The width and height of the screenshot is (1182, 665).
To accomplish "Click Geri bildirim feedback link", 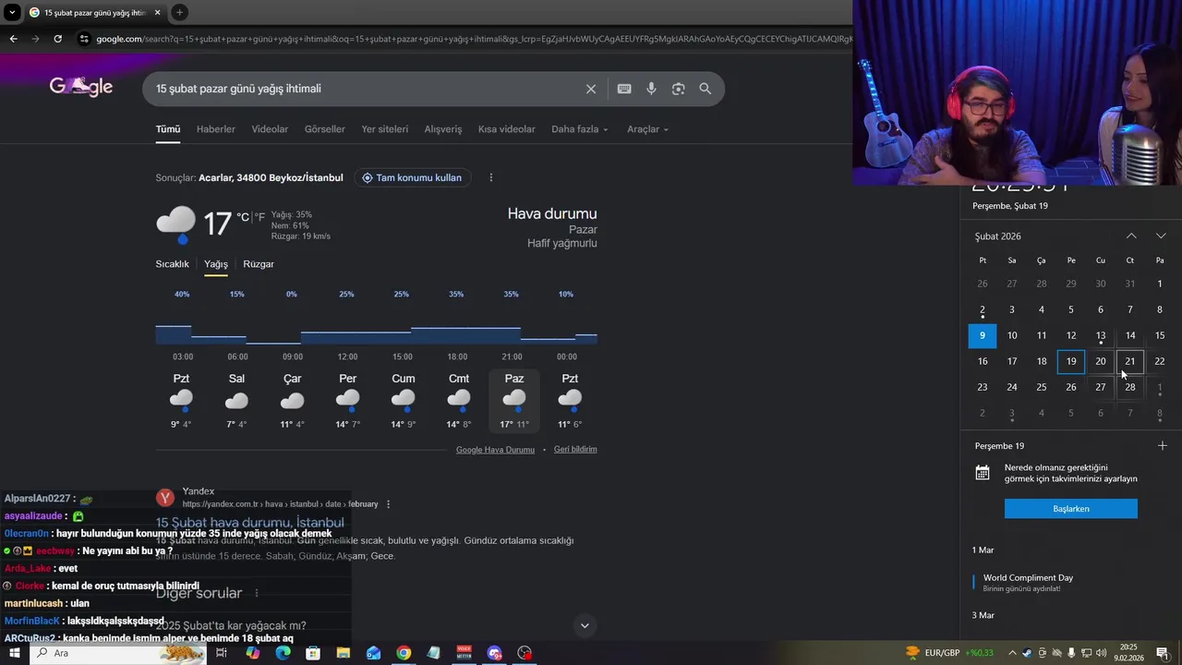I will tap(575, 450).
